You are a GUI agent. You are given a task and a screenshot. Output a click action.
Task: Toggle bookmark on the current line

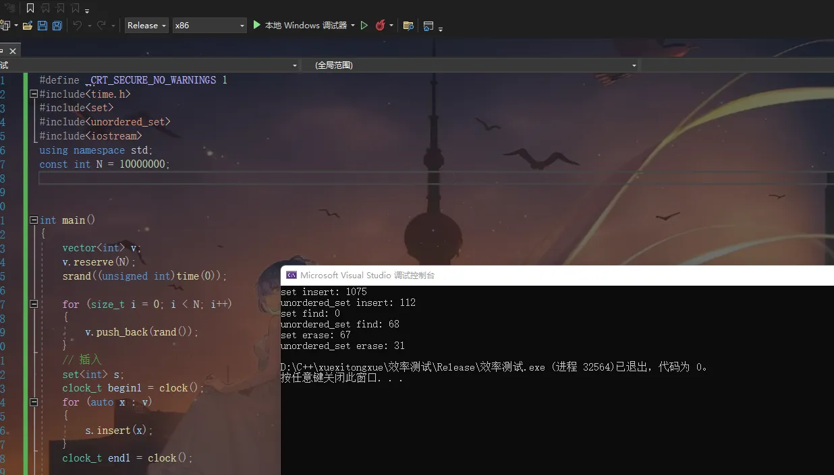[x=30, y=8]
